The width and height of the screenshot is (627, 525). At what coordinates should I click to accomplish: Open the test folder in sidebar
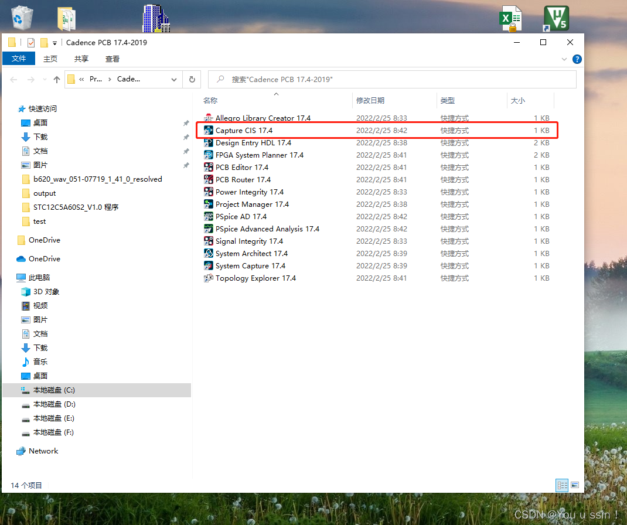(x=39, y=221)
